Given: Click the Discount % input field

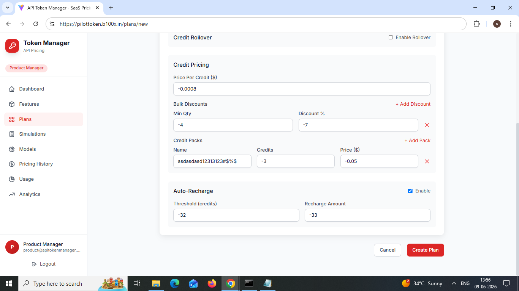Looking at the screenshot, I should point(358,125).
